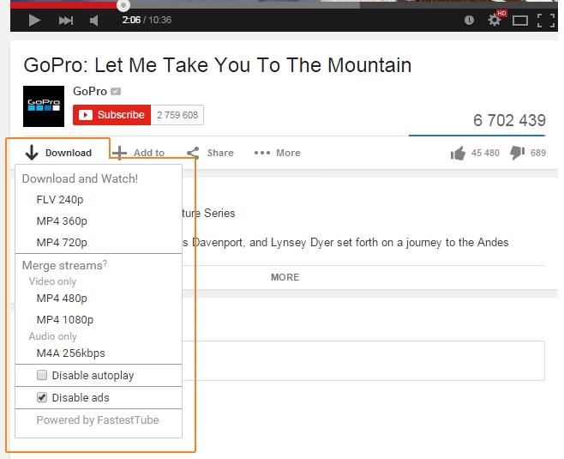The height and width of the screenshot is (459, 564).
Task: Open the GoPro channel logo thumbnail
Action: point(44,106)
